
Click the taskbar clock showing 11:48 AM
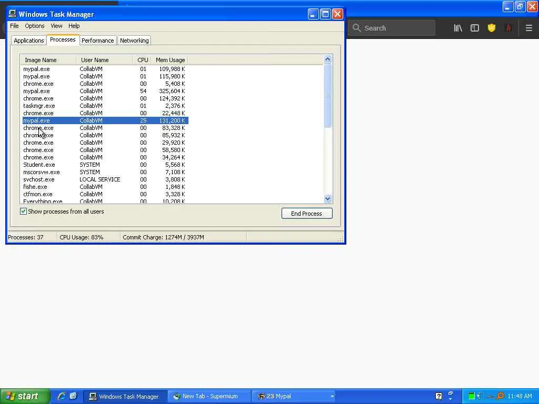[520, 397]
